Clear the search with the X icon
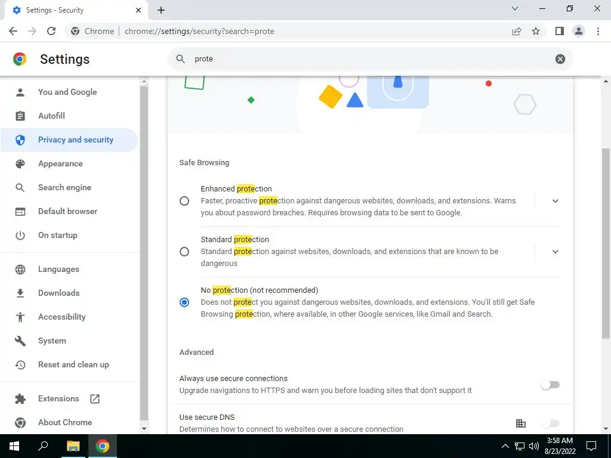The width and height of the screenshot is (611, 458). (x=560, y=59)
